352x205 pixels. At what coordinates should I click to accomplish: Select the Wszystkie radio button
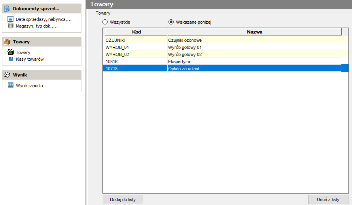click(x=105, y=22)
